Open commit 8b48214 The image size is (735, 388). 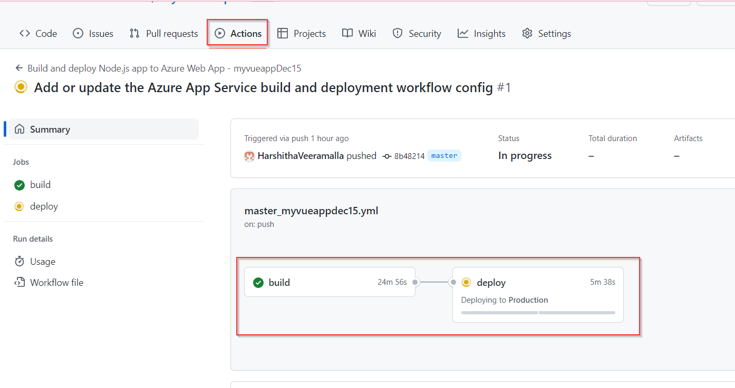tap(409, 156)
